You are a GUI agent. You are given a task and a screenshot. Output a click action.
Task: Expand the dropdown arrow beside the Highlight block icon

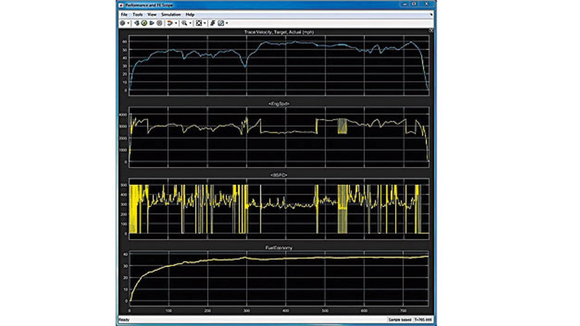[x=176, y=23]
